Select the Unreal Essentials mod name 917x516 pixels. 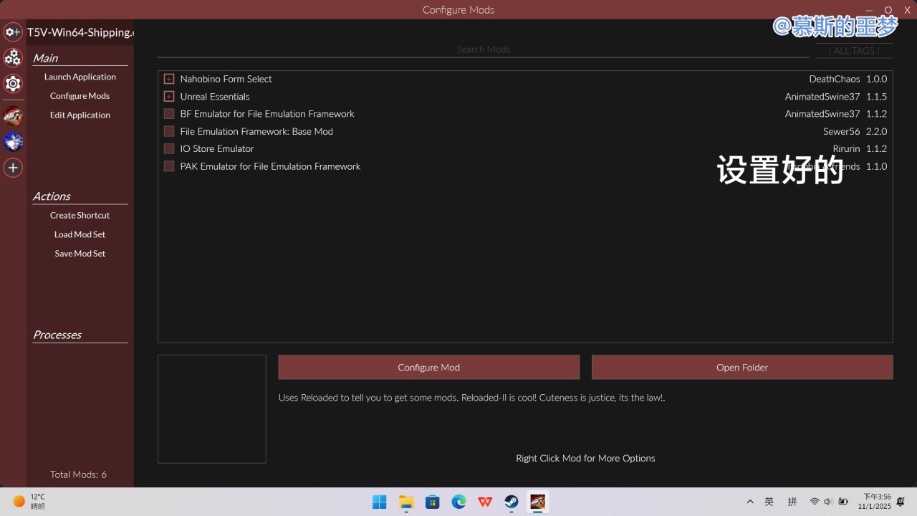tap(215, 97)
